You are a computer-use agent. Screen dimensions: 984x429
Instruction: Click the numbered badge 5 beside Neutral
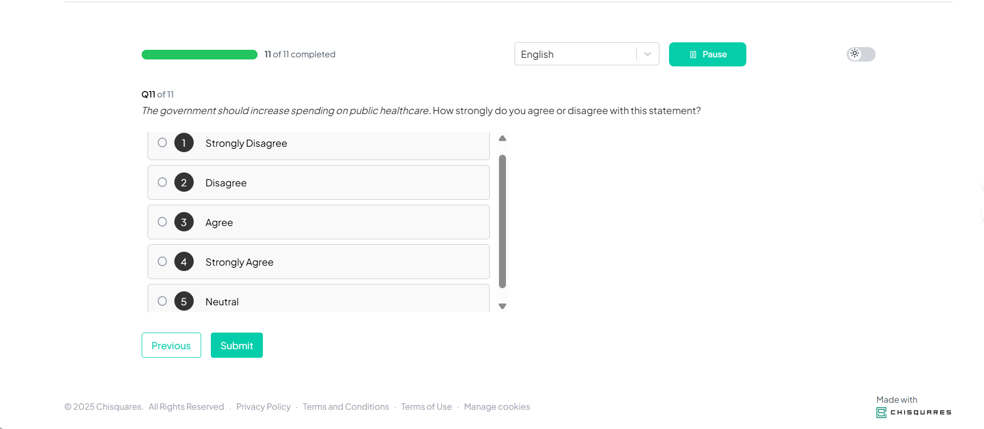[184, 301]
